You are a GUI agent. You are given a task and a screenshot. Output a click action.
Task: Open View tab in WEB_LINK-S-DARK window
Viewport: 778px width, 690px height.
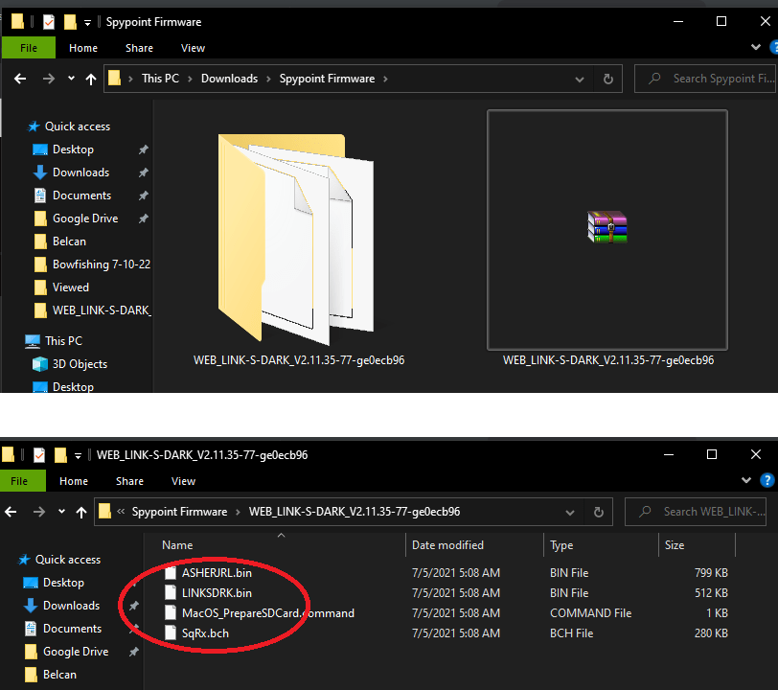point(184,481)
